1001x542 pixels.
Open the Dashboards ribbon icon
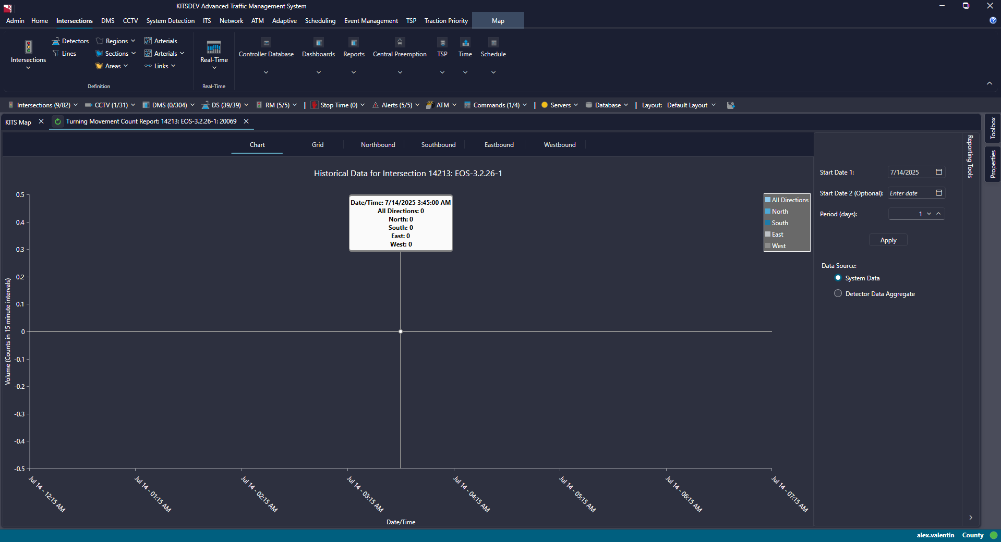point(319,43)
